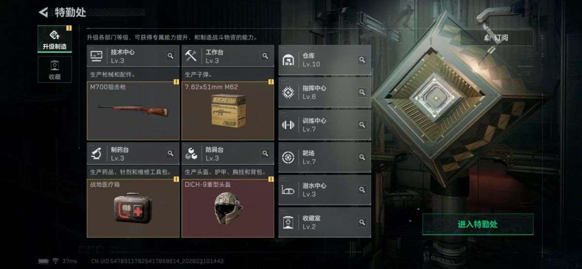582x269 pixels.
Task: Choose the 潜水中心 diving goggles icon
Action: (288, 190)
